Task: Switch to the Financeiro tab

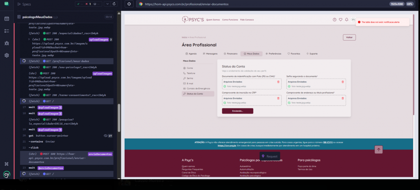Action: pyautogui.click(x=230, y=54)
